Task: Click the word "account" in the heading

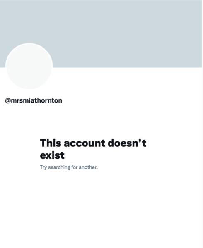Action: pos(84,143)
